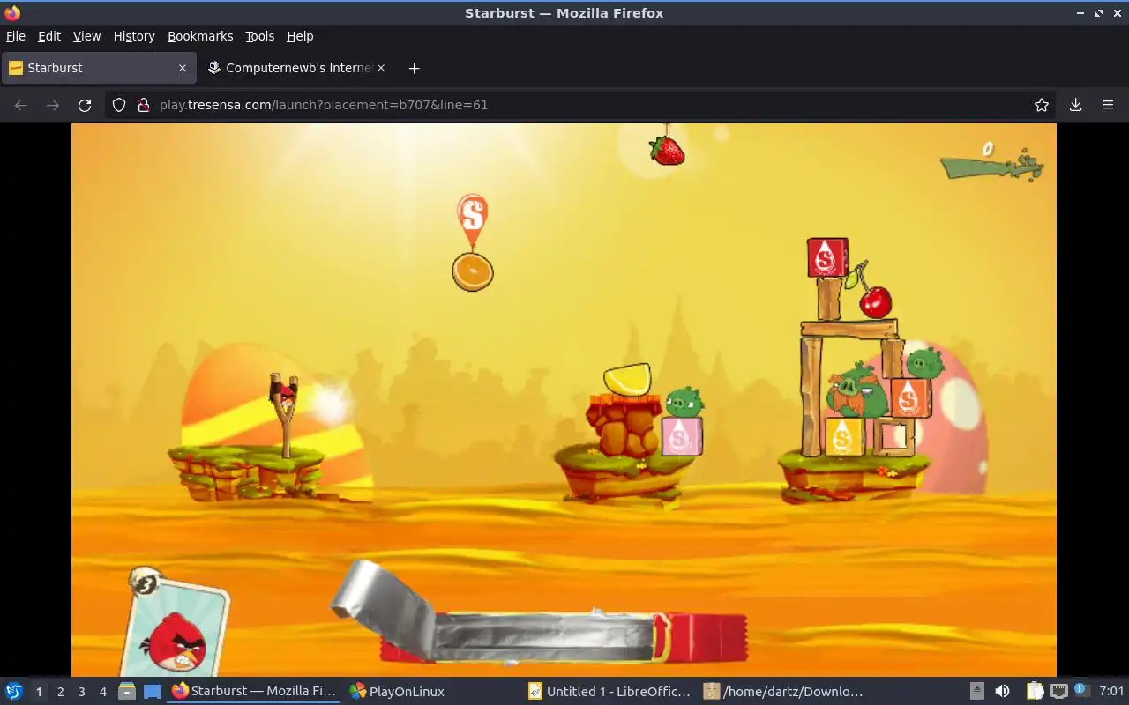
Task: Open the Firefox hamburger menu
Action: 1108,105
